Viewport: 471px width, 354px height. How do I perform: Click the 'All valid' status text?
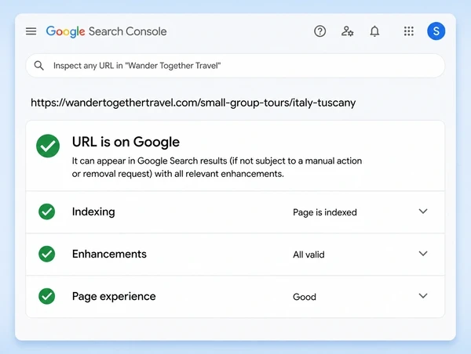(x=309, y=255)
